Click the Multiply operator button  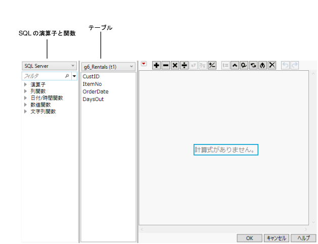click(x=175, y=66)
